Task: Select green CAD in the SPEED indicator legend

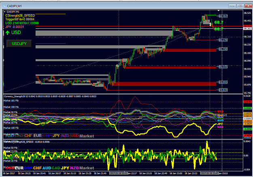Action: point(56,168)
